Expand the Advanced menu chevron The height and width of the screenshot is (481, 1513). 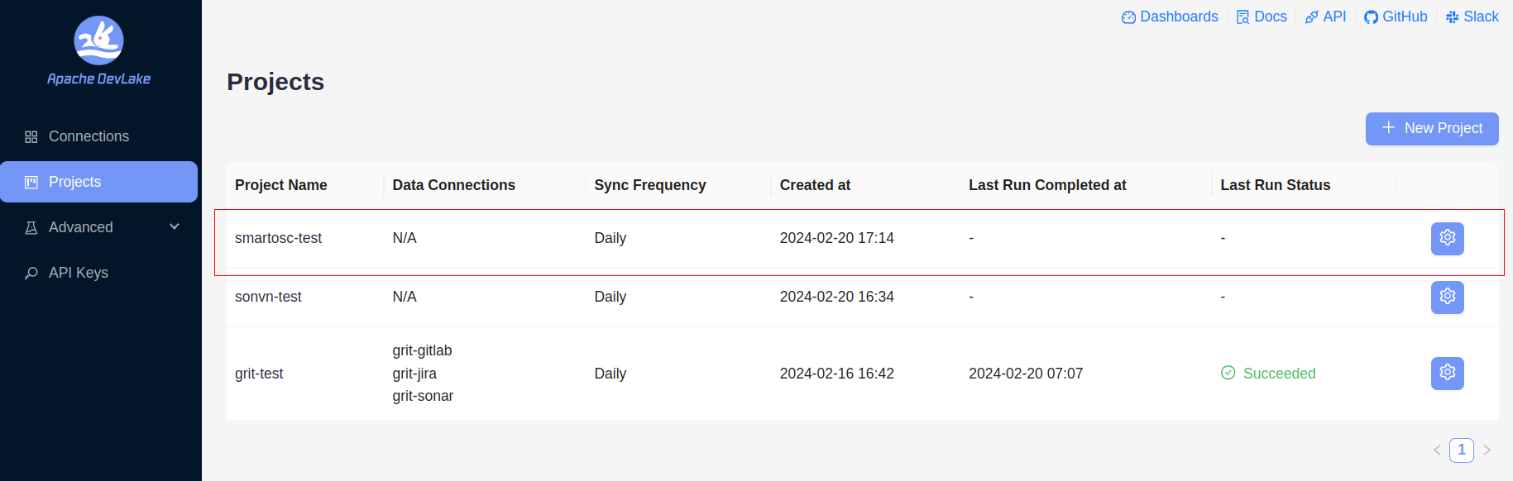click(175, 226)
